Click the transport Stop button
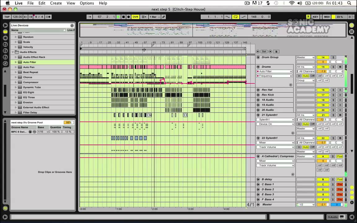The height and width of the screenshot is (223, 357). point(123,17)
